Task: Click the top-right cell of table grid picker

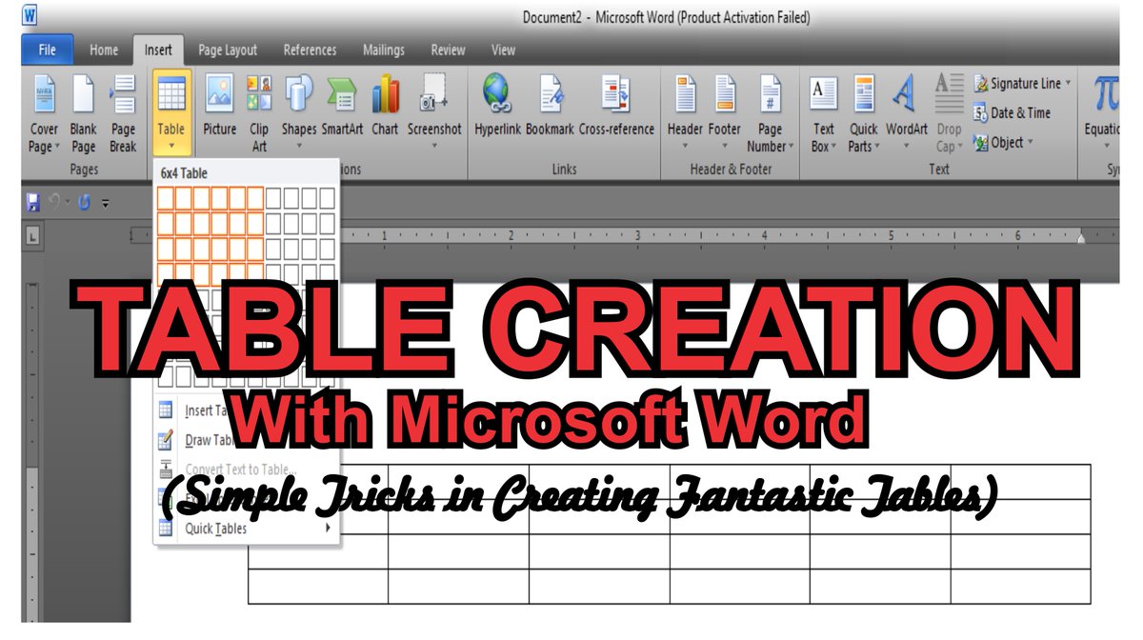Action: coord(327,198)
